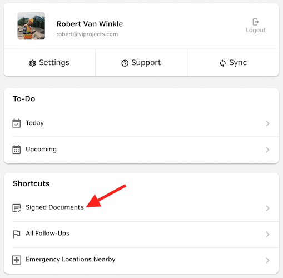Screen dimensions: 283x278
Task: Expand the Today row chevron
Action: pyautogui.click(x=267, y=123)
